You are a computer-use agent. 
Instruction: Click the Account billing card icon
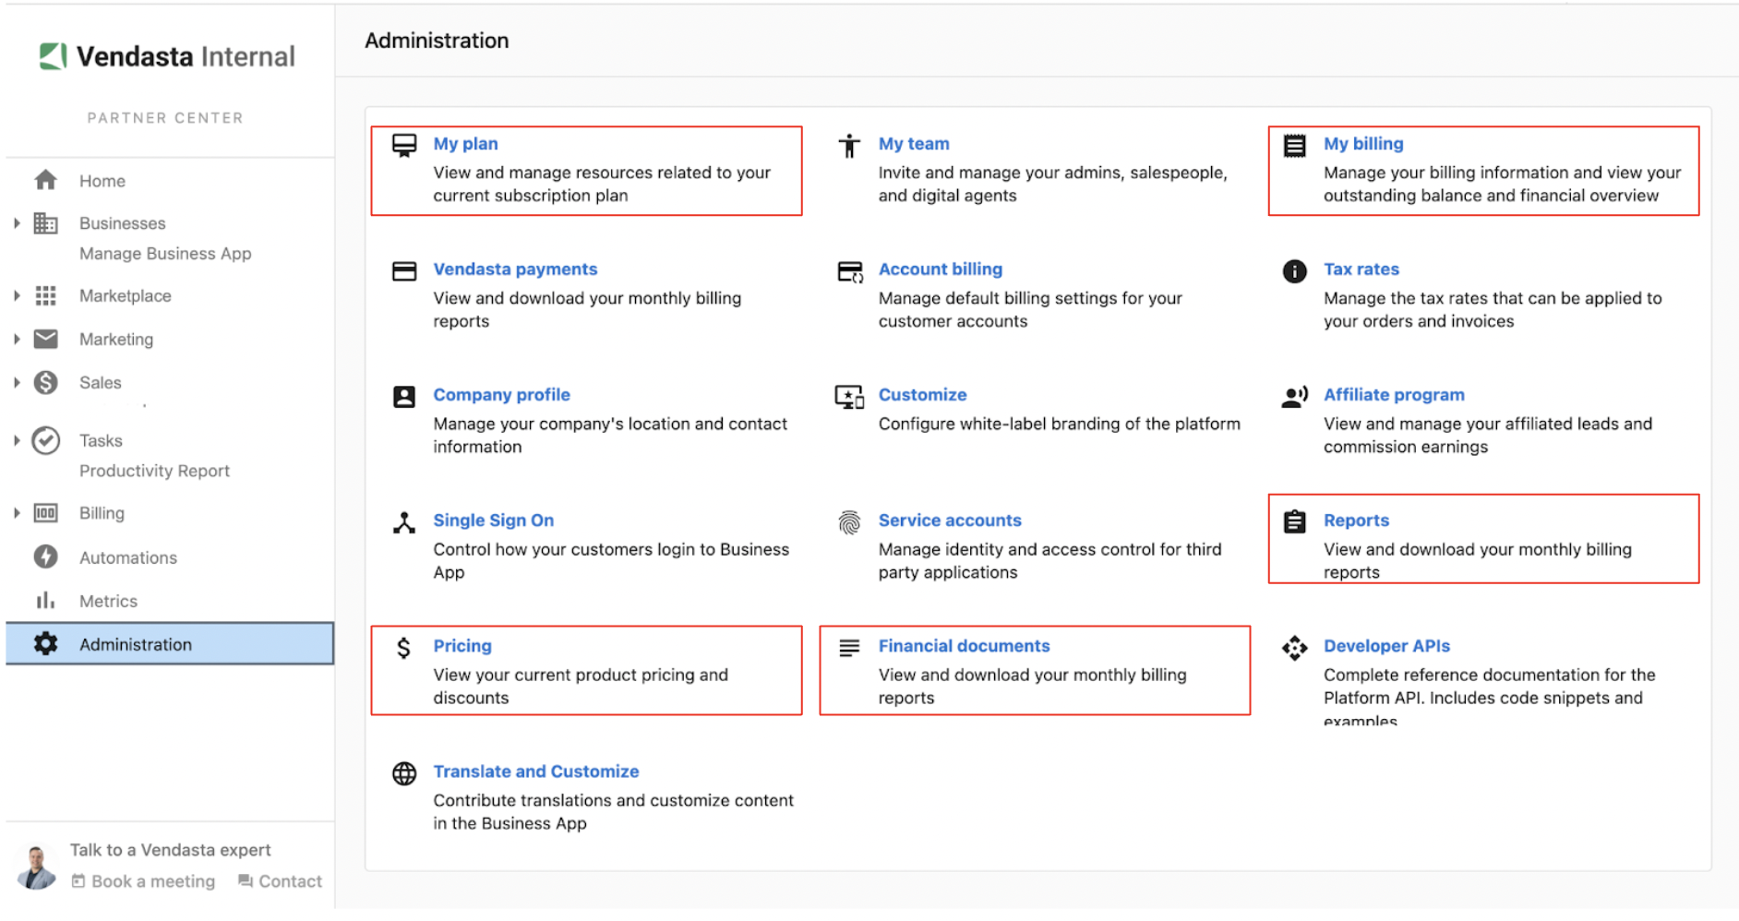(849, 271)
